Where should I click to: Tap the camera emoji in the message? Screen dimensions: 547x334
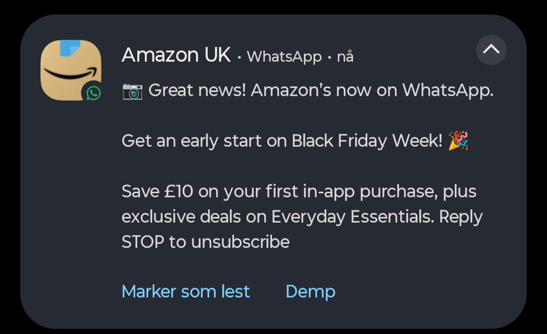click(x=132, y=91)
